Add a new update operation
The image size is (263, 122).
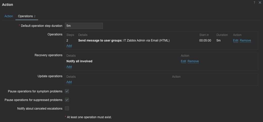point(69,82)
